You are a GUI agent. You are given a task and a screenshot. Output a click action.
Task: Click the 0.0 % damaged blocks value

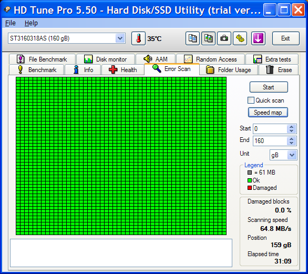283,210
